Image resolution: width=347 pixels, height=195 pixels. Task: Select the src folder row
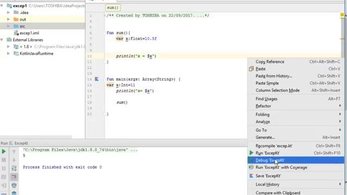pyautogui.click(x=42, y=26)
